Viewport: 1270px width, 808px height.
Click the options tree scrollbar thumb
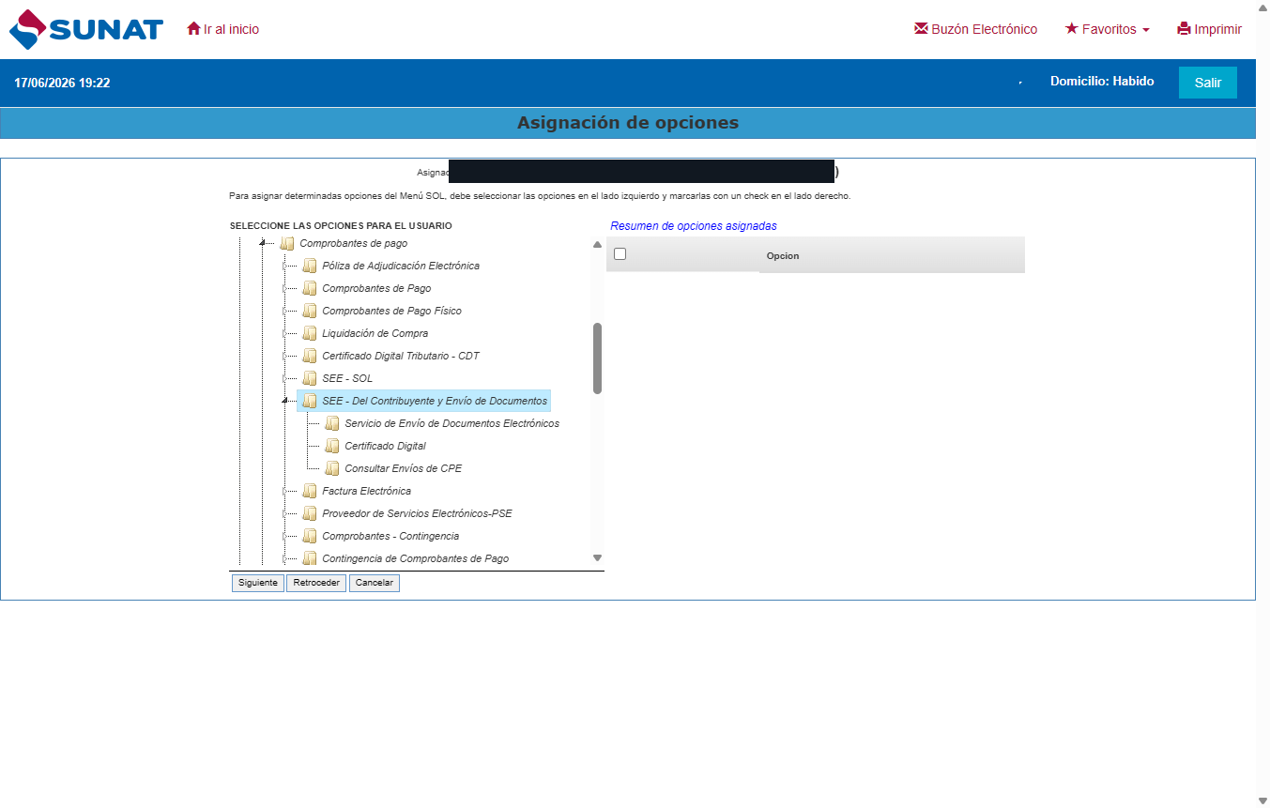(x=597, y=358)
